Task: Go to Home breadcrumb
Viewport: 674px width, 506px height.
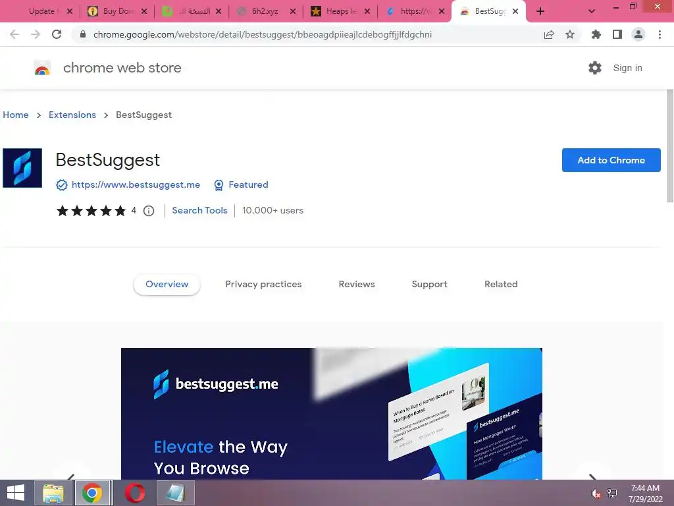Action: click(16, 115)
